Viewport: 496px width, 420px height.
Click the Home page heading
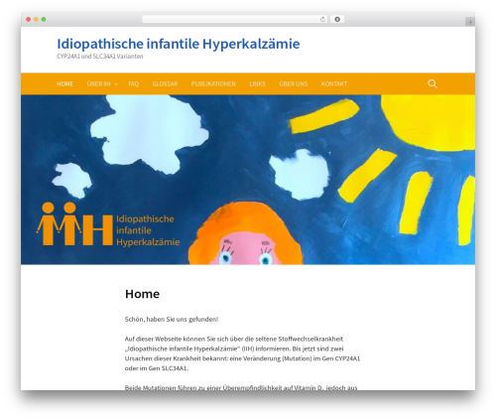click(142, 294)
